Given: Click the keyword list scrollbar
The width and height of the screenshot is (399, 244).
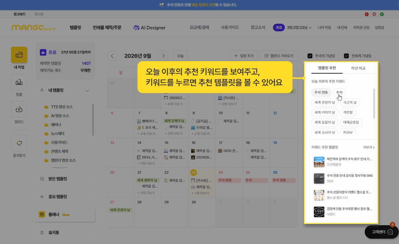Looking at the screenshot, I should click(x=374, y=103).
